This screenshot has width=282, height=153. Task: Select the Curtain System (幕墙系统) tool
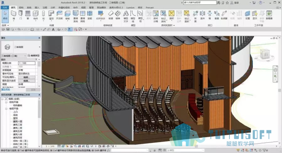tap(76, 16)
